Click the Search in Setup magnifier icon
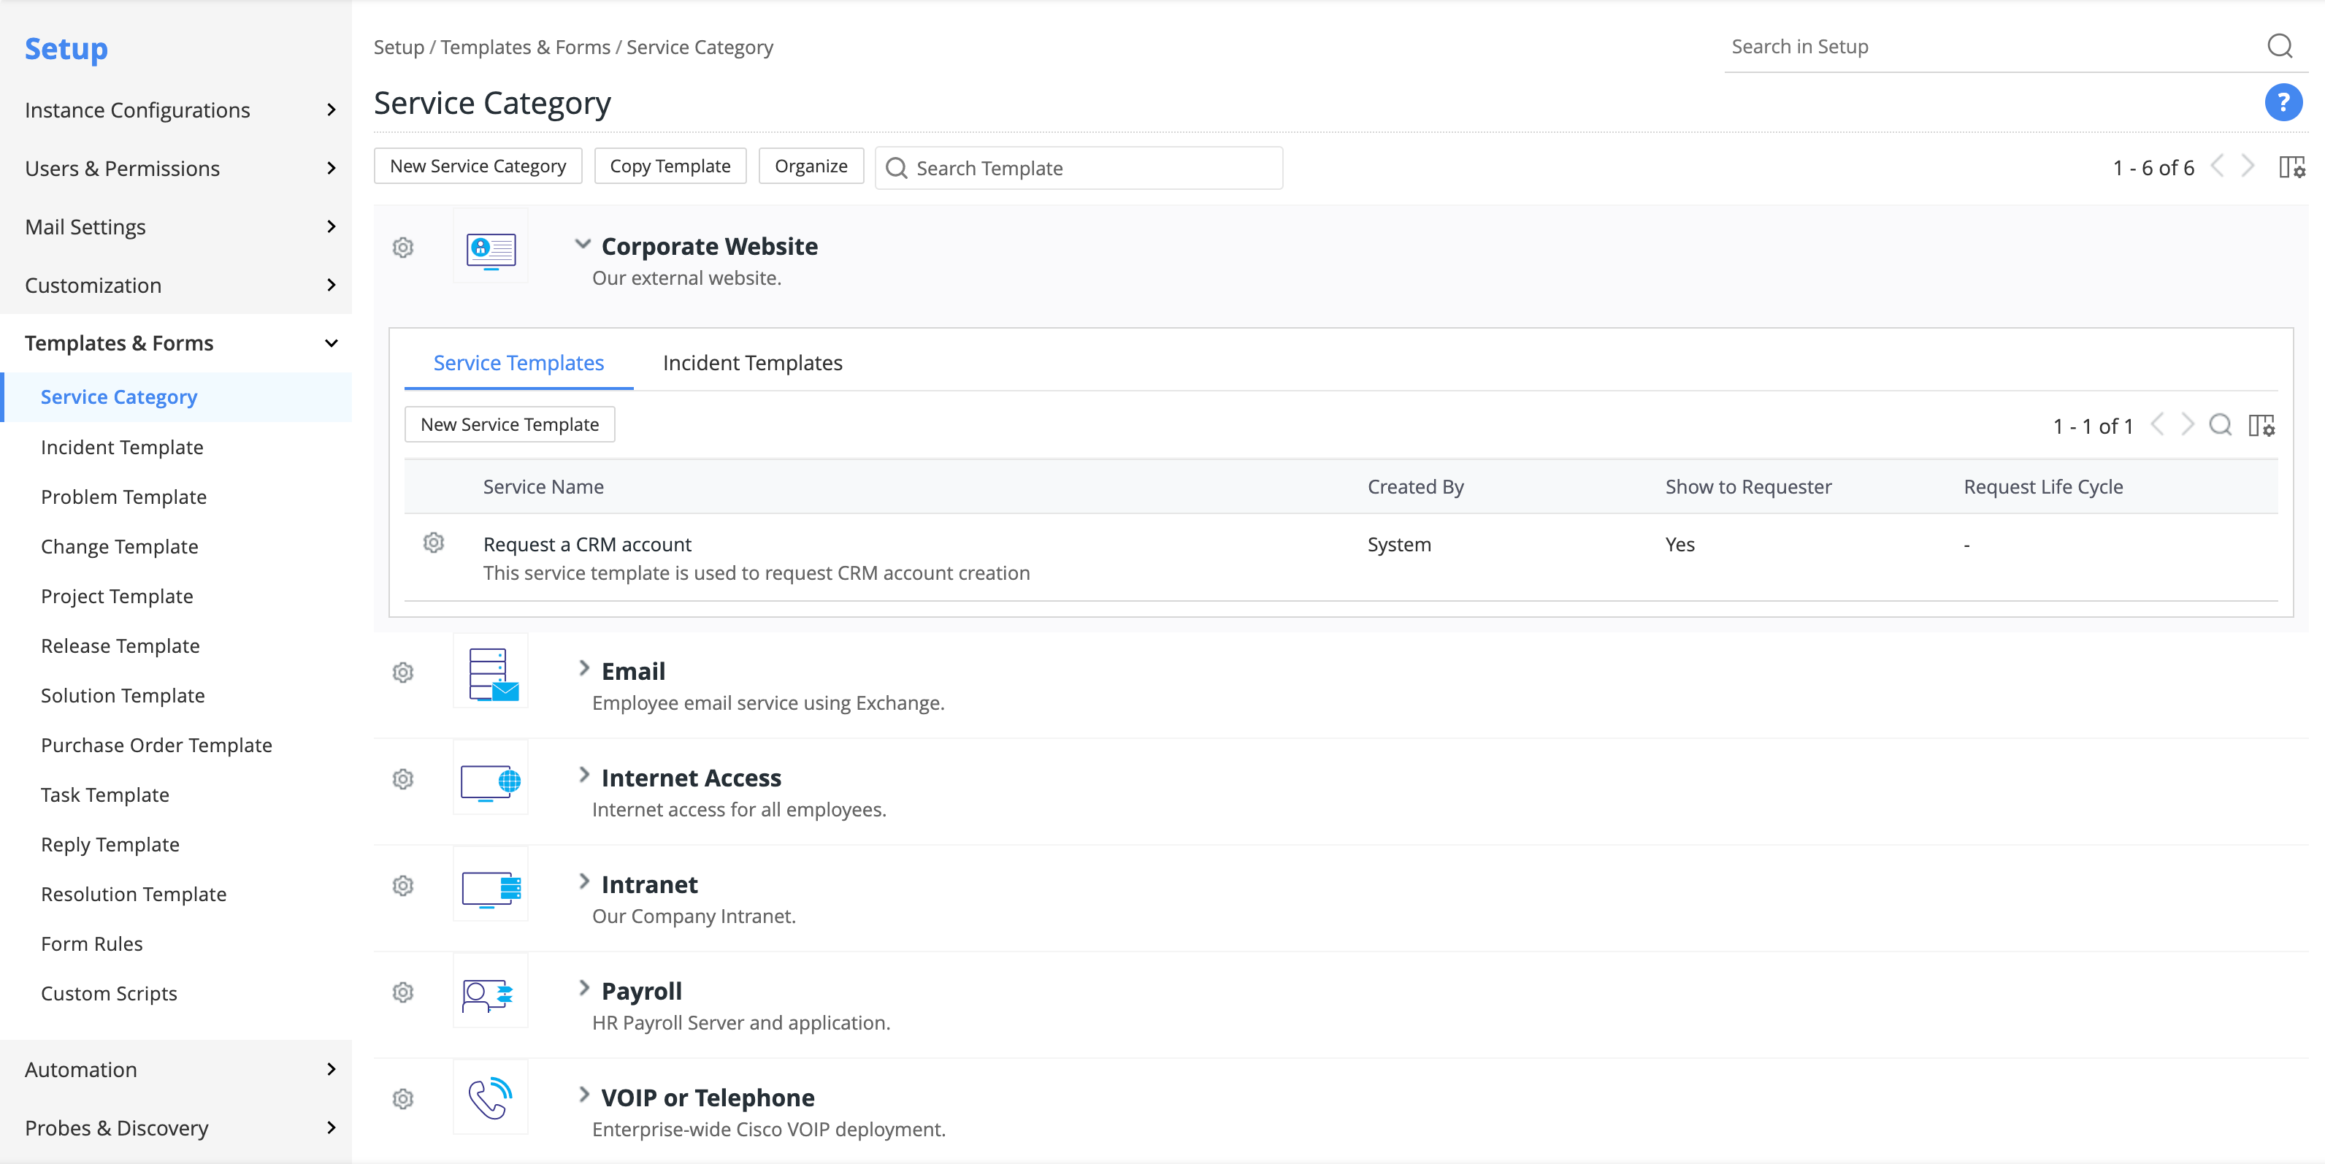This screenshot has width=2325, height=1164. click(x=2279, y=46)
